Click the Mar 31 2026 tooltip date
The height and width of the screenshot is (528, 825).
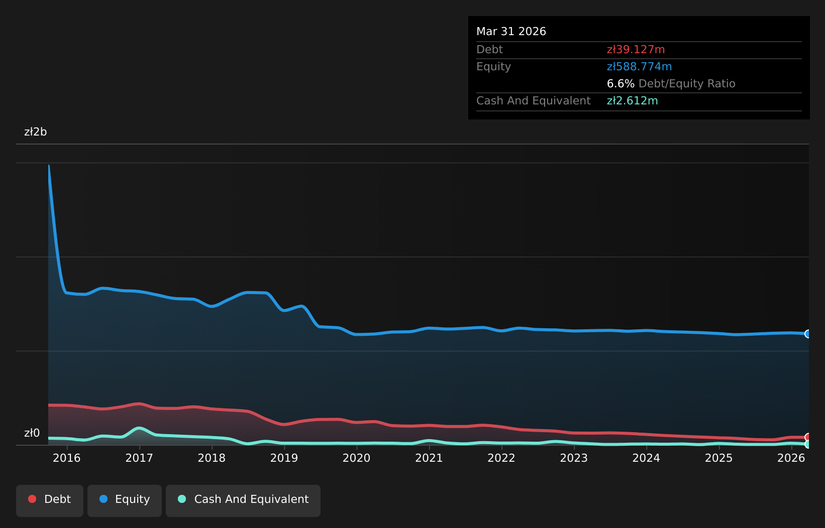[x=511, y=32]
